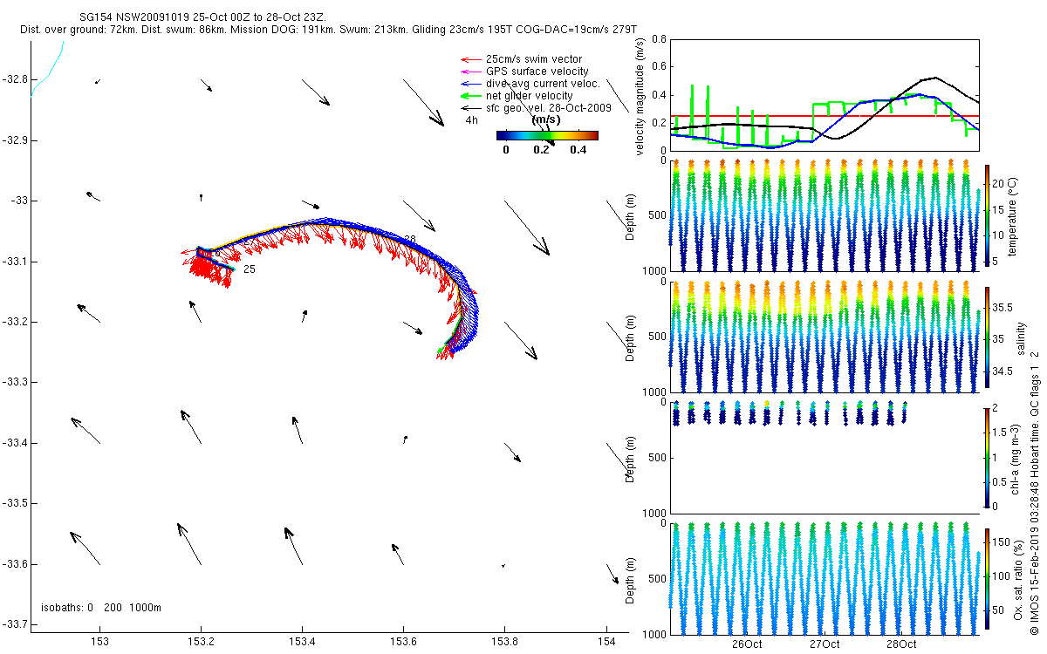
Task: Select the 'net glider velocity' legend label
Action: coord(530,96)
